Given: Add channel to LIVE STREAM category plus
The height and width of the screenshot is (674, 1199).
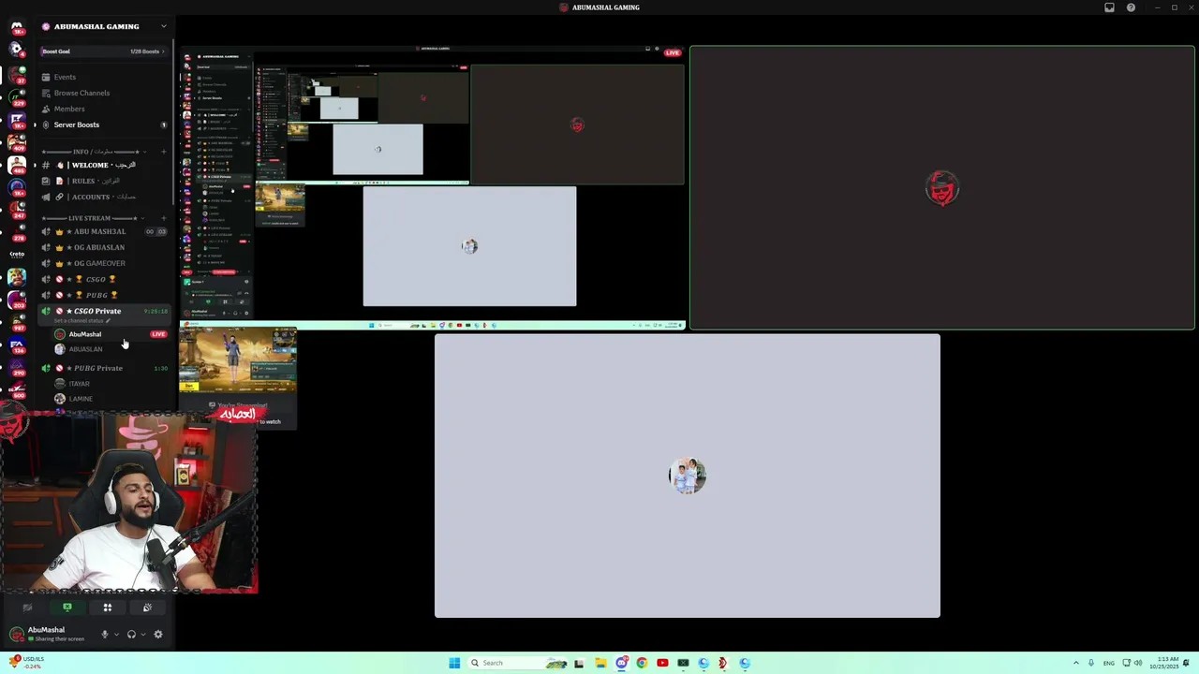Looking at the screenshot, I should pos(164,218).
